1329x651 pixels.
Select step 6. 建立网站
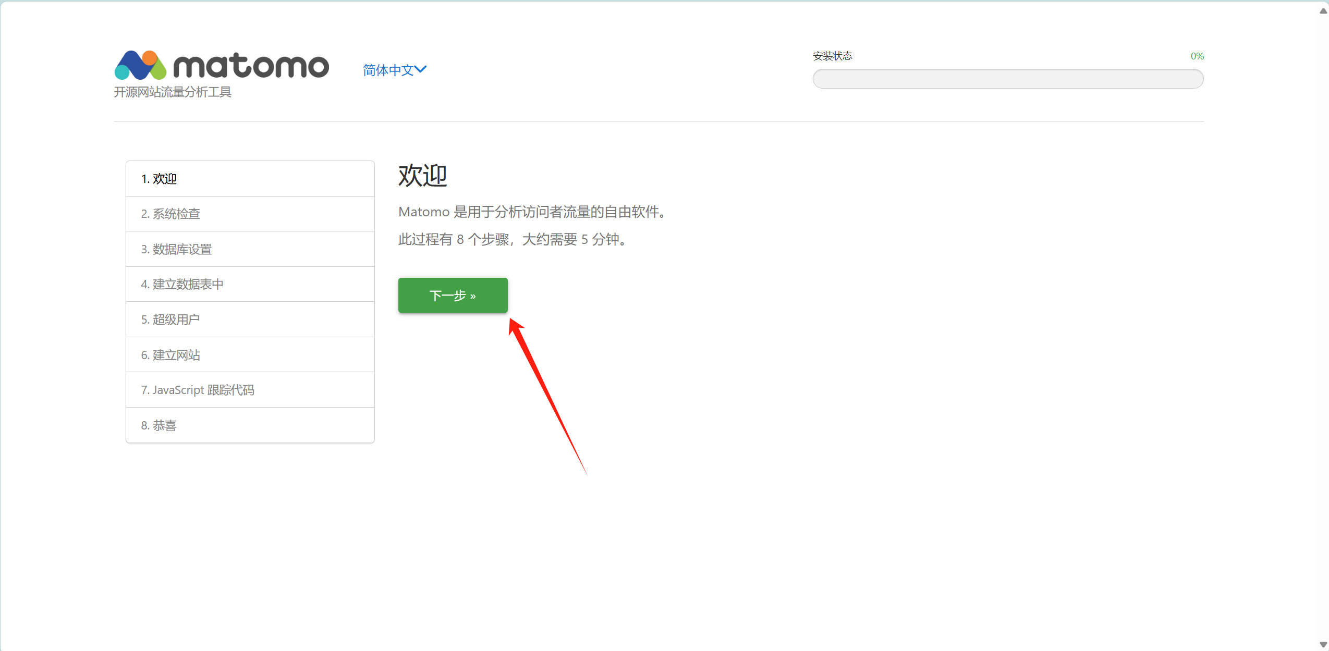170,355
